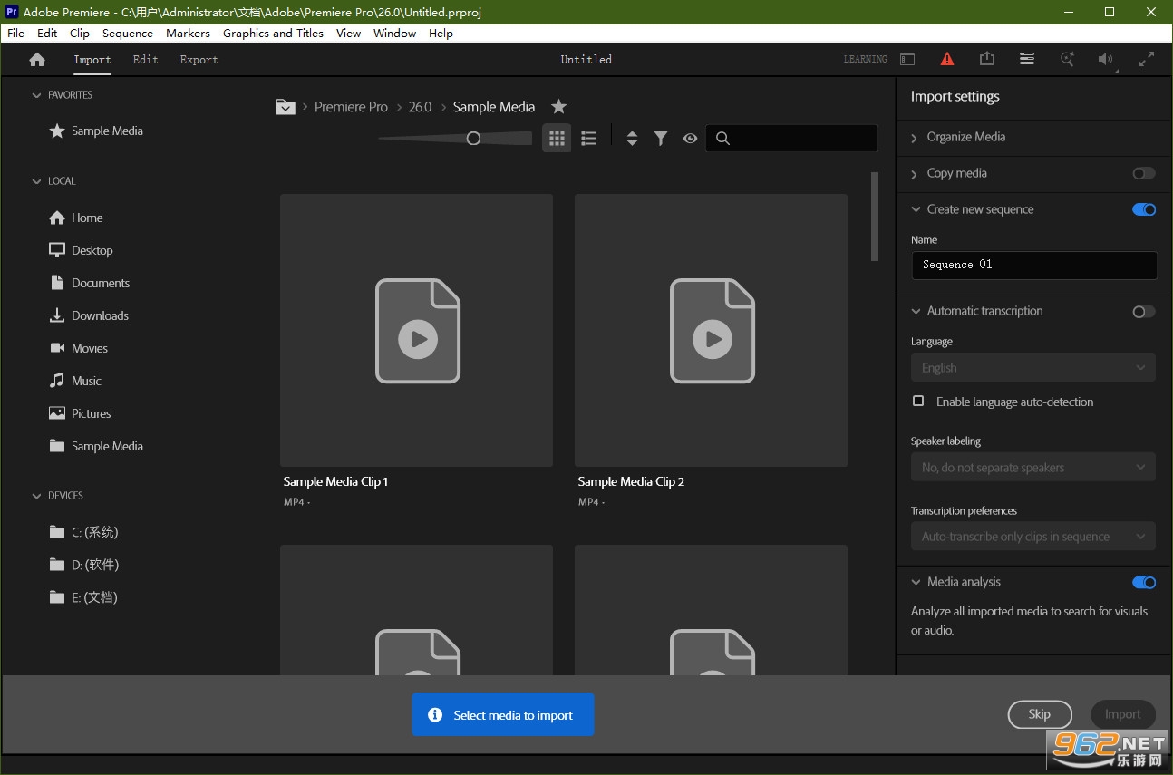Click the media browser vertical scrollbar
The width and height of the screenshot is (1173, 775).
point(875,217)
